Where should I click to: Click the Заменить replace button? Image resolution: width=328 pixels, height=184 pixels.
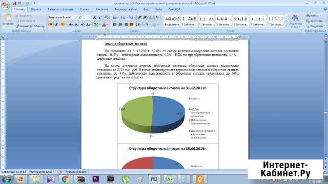[x=314, y=21]
